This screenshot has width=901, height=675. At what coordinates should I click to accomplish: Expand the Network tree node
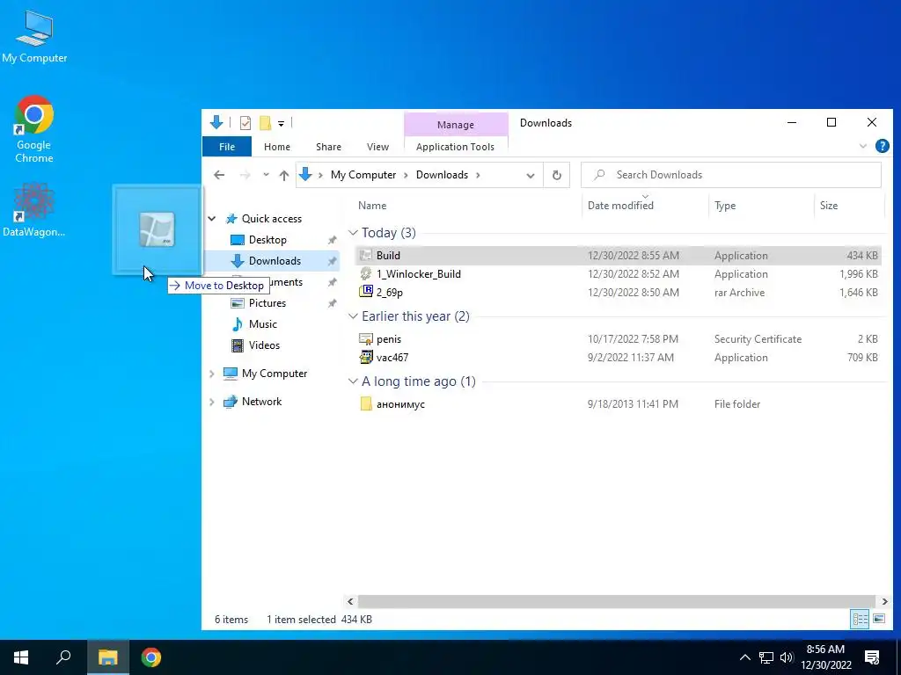(x=211, y=402)
